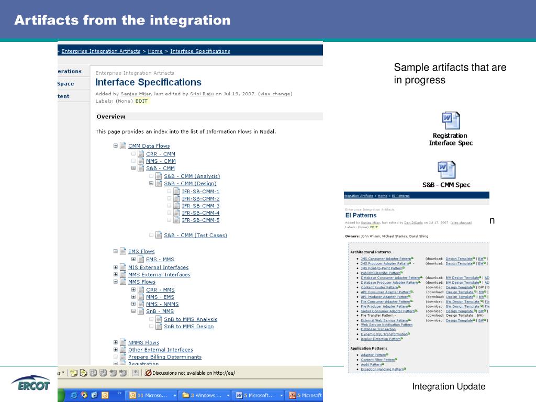
Task: Collapse the CMM Data Flows tree node
Action: [x=116, y=146]
